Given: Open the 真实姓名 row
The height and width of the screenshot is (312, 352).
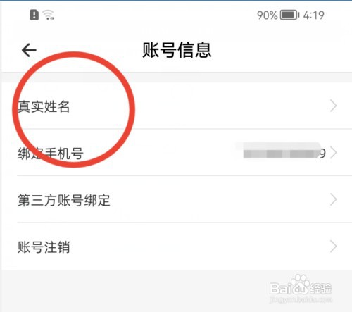Looking at the screenshot, I should 177,106.
